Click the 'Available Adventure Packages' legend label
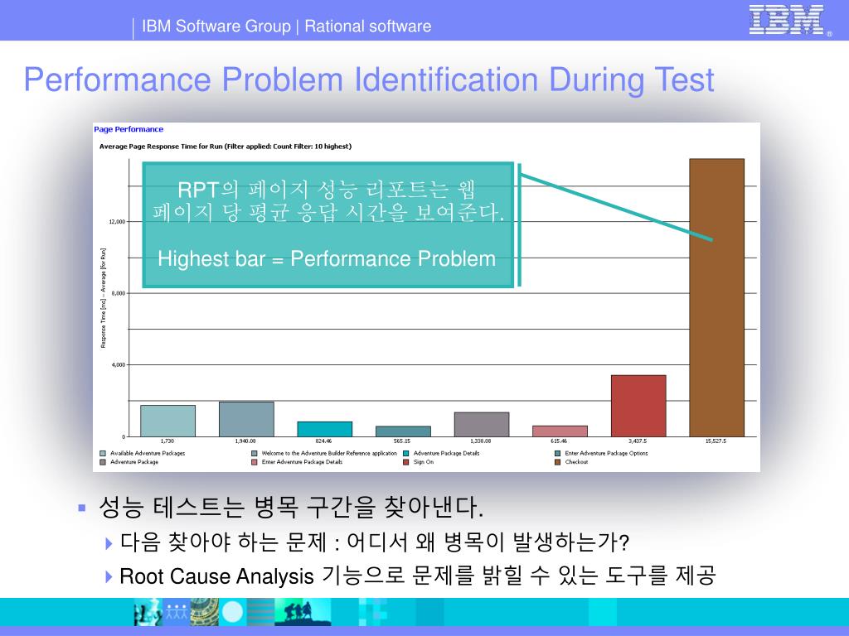Viewport: 849px width, 636px height. tap(148, 453)
